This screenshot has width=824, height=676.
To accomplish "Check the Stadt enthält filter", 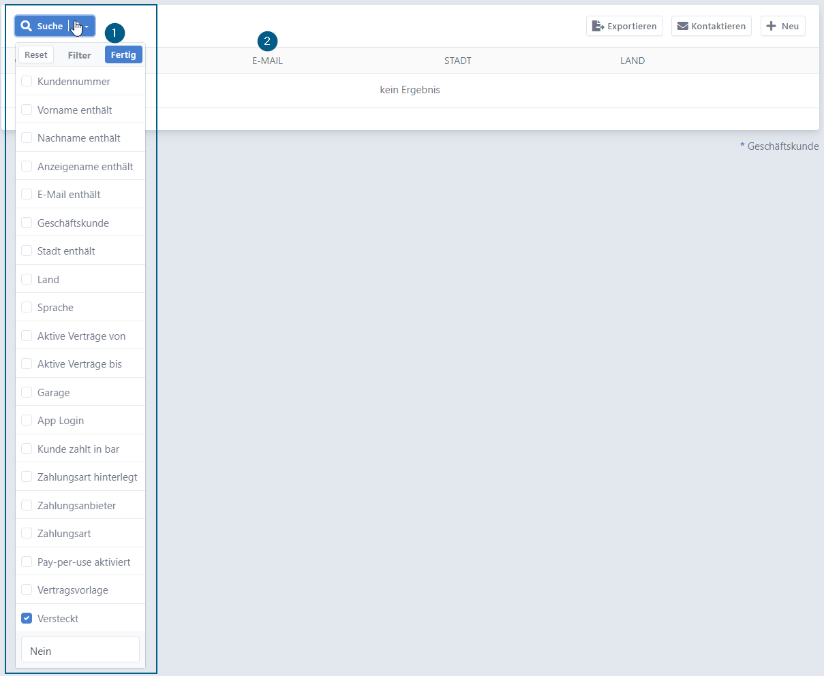I will pyautogui.click(x=27, y=251).
